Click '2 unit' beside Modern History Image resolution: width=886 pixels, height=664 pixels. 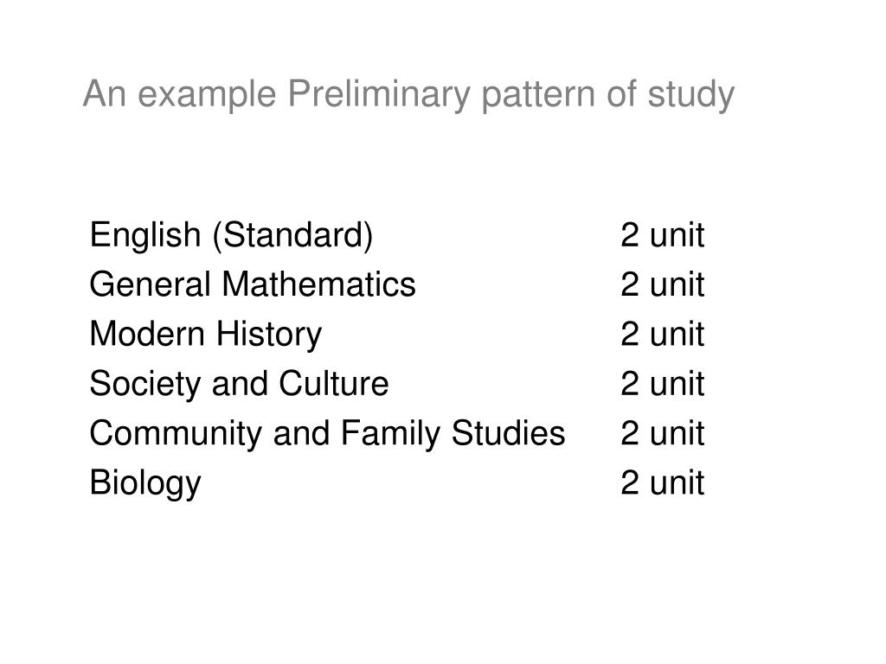662,334
